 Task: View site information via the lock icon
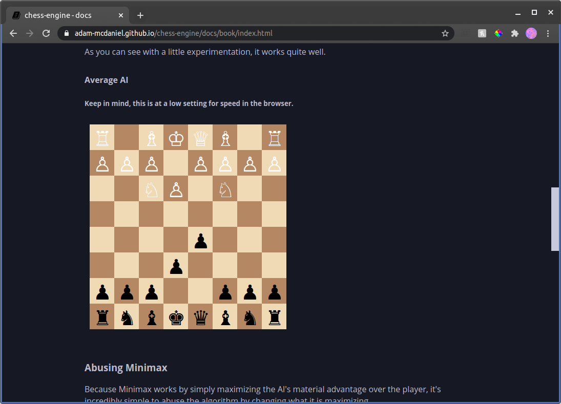pyautogui.click(x=67, y=33)
